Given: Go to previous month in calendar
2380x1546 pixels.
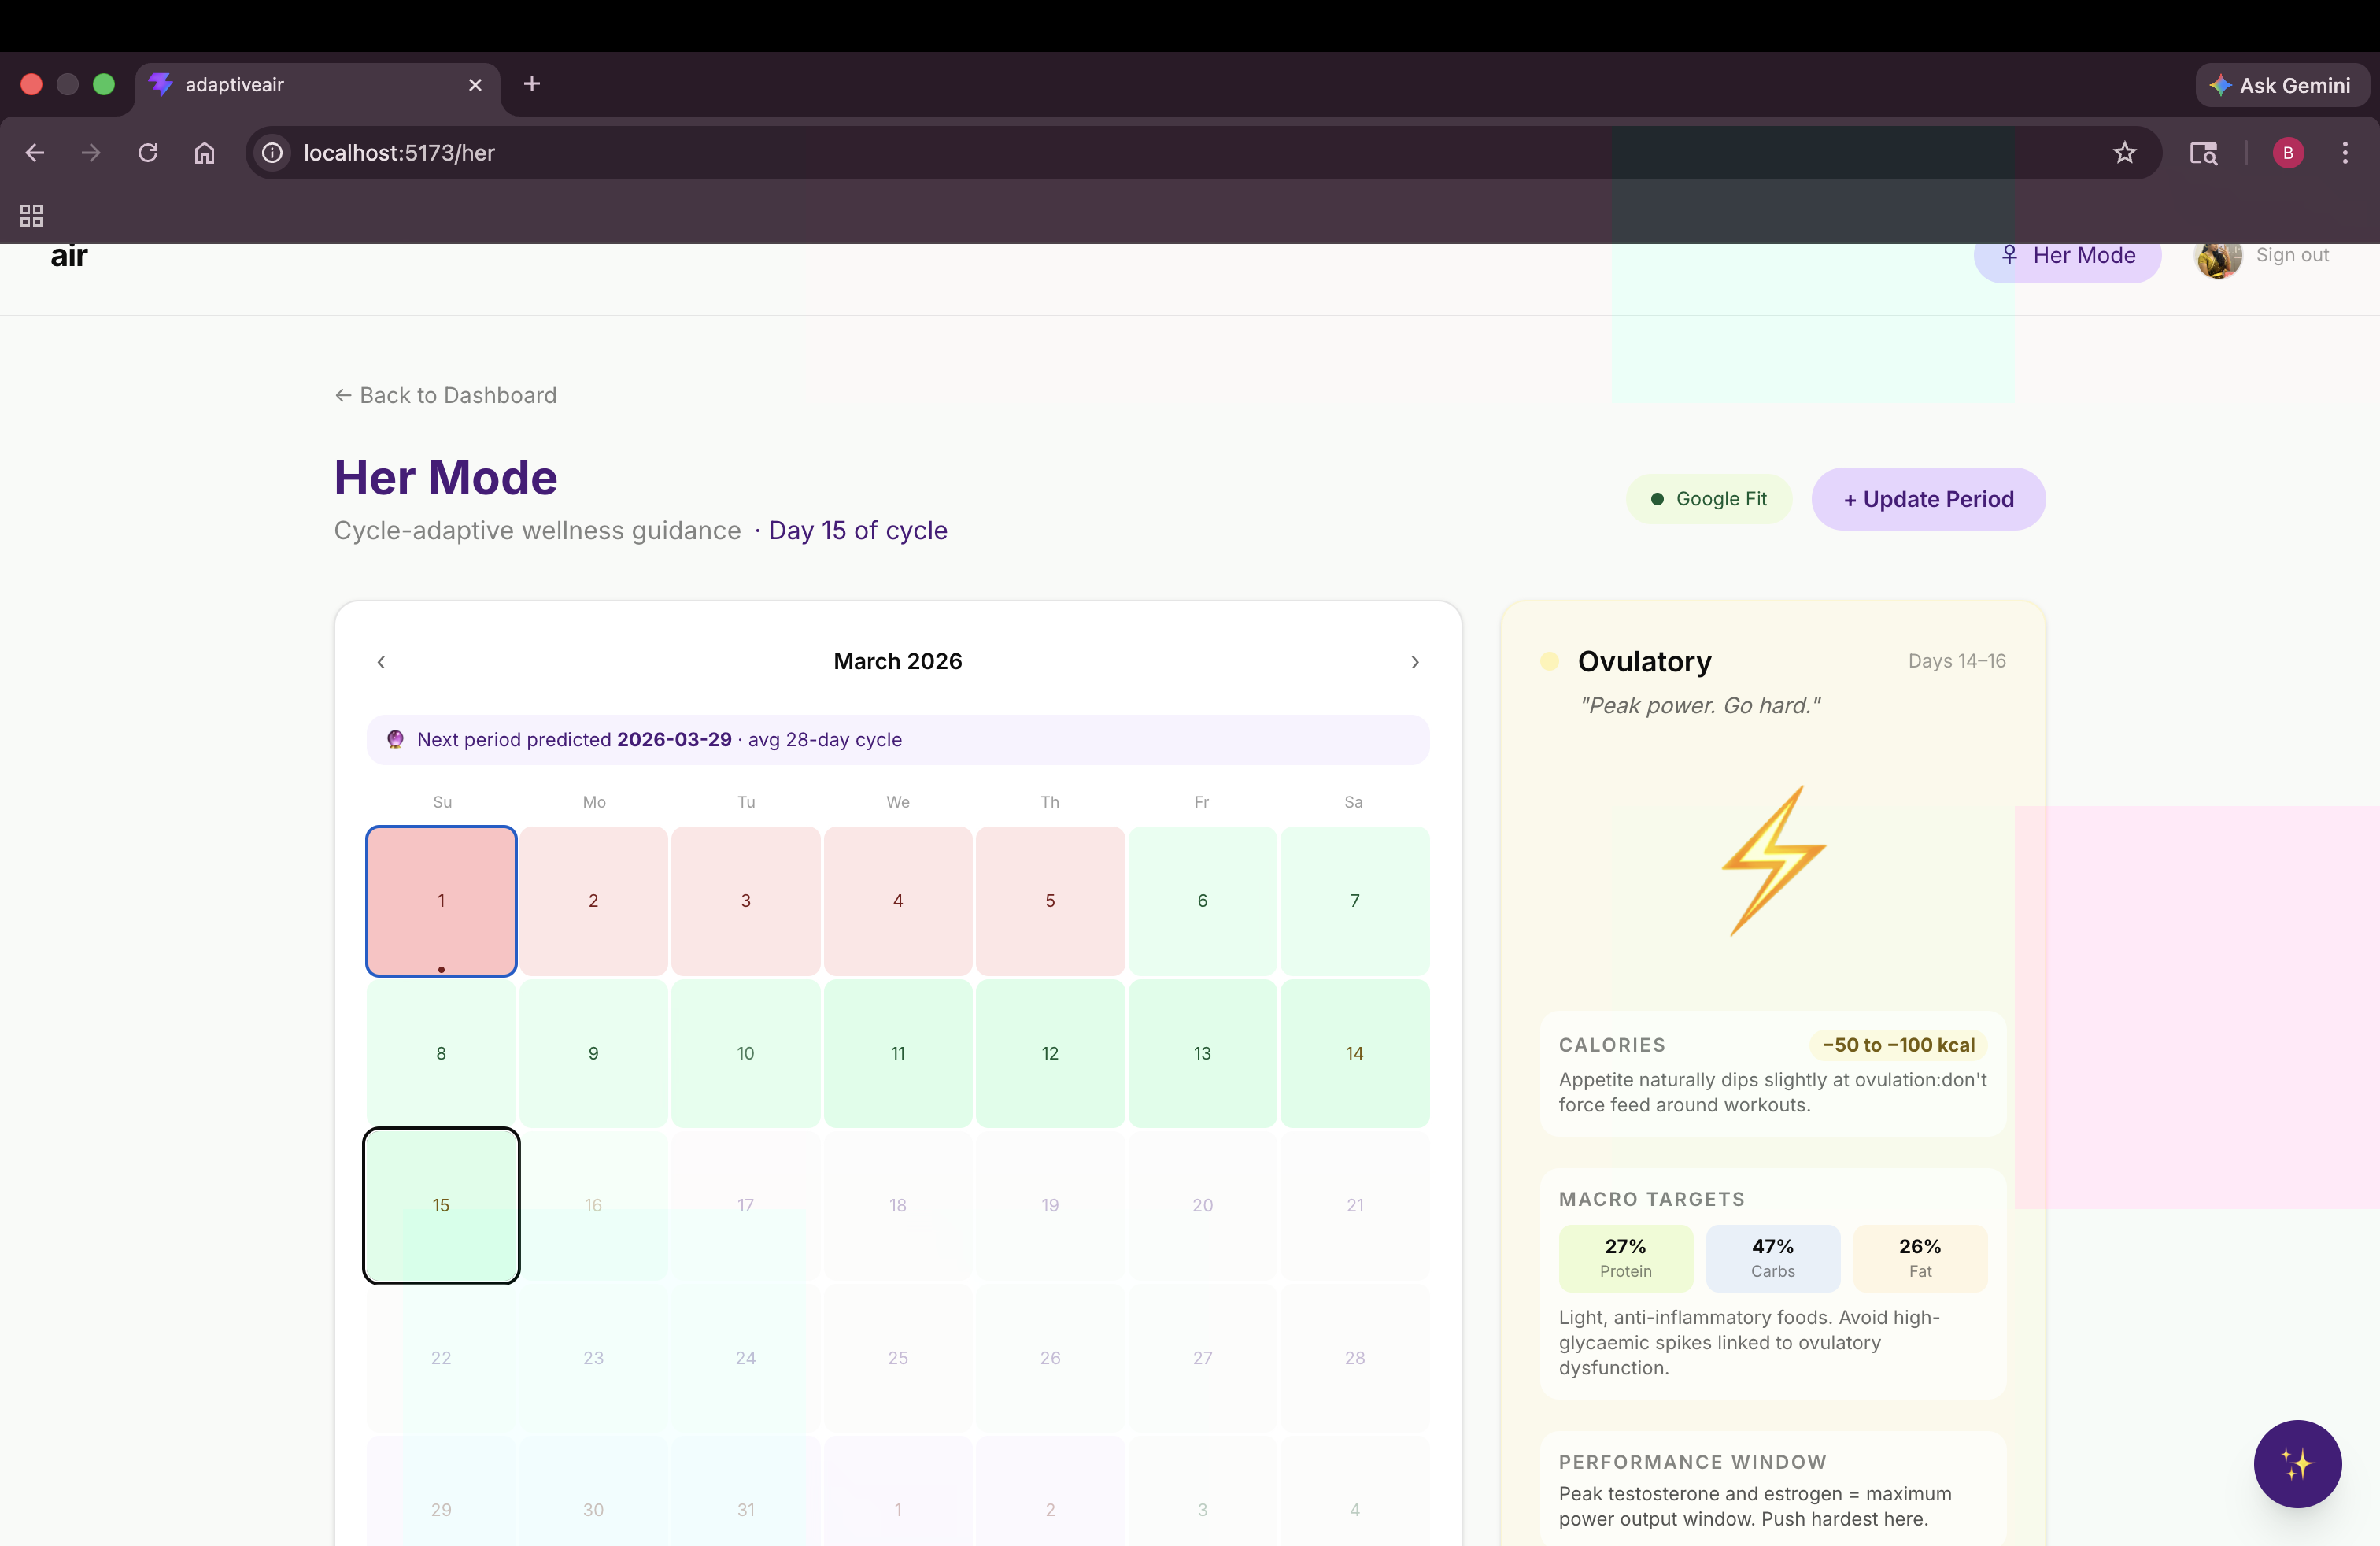Looking at the screenshot, I should pos(381,662).
